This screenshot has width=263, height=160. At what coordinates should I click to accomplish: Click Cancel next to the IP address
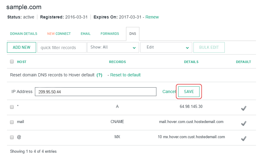click(x=169, y=92)
